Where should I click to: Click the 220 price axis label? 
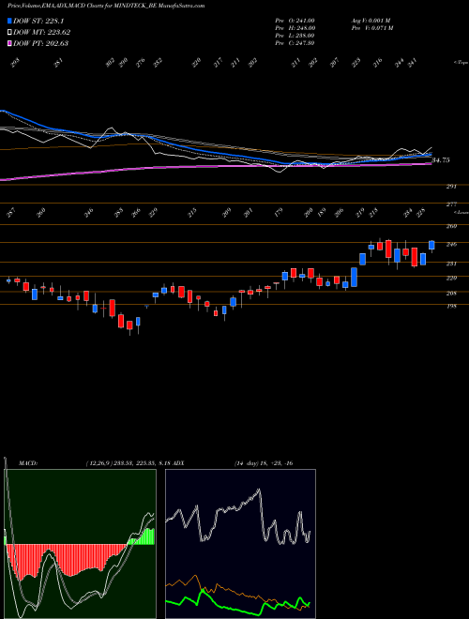point(451,278)
